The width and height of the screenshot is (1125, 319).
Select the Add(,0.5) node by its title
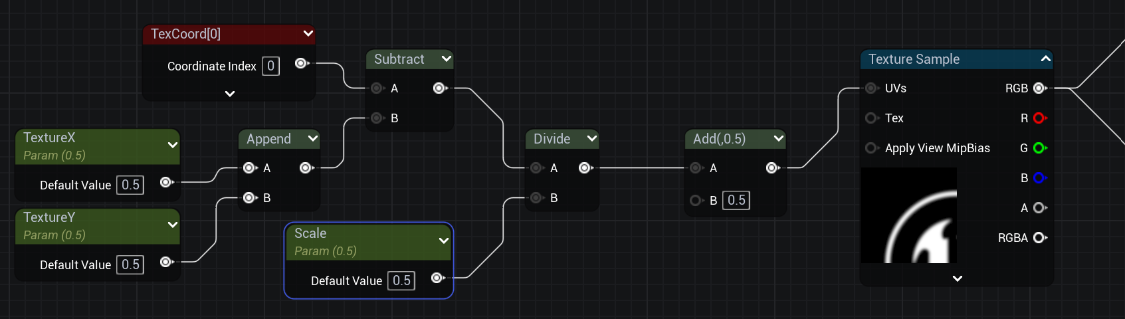pyautogui.click(x=719, y=139)
